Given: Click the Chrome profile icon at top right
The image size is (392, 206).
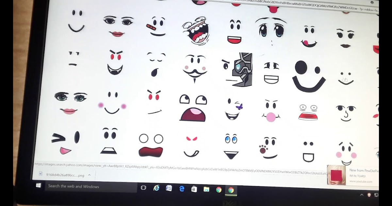Looking at the screenshot, I should pyautogui.click(x=372, y=2).
